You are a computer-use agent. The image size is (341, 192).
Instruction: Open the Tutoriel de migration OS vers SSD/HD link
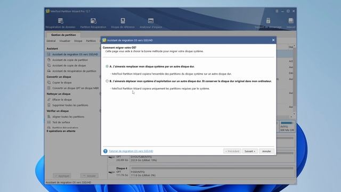tap(131, 151)
